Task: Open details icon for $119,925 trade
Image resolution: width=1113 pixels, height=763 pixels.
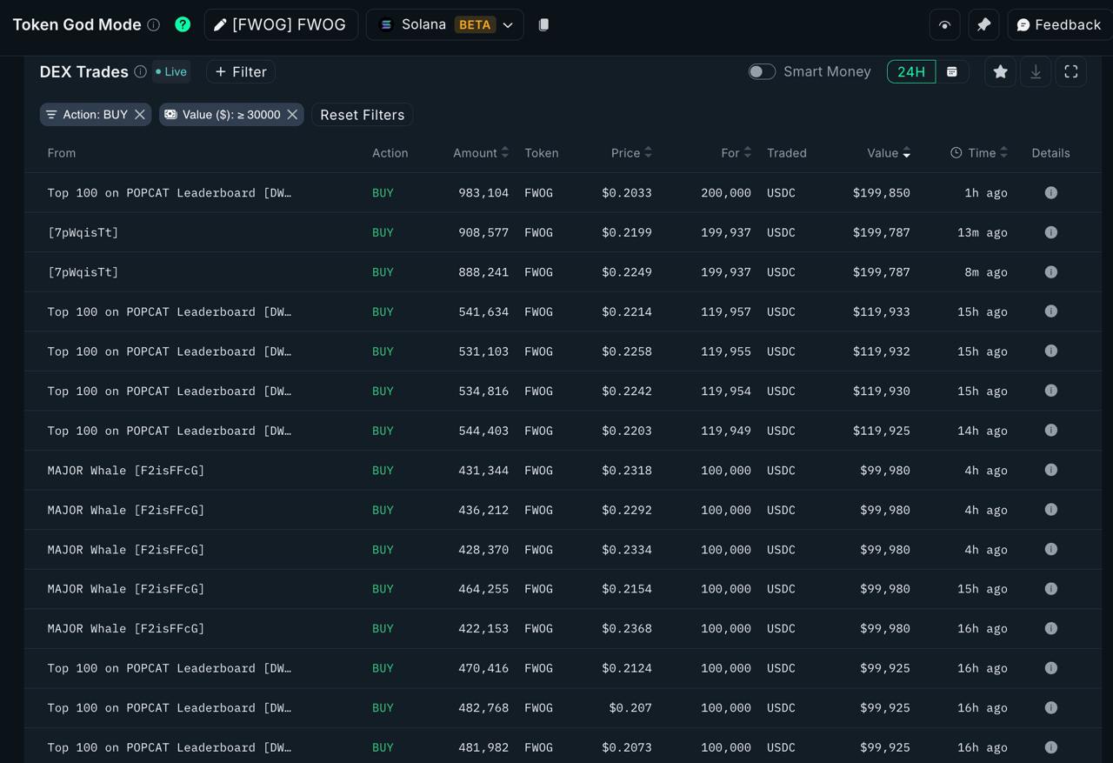Action: click(x=1051, y=430)
